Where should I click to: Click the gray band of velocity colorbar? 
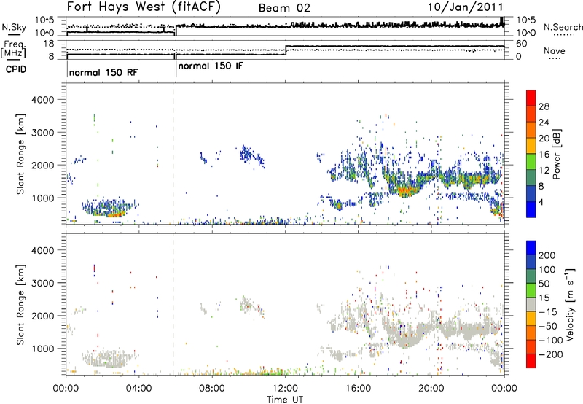(x=531, y=304)
